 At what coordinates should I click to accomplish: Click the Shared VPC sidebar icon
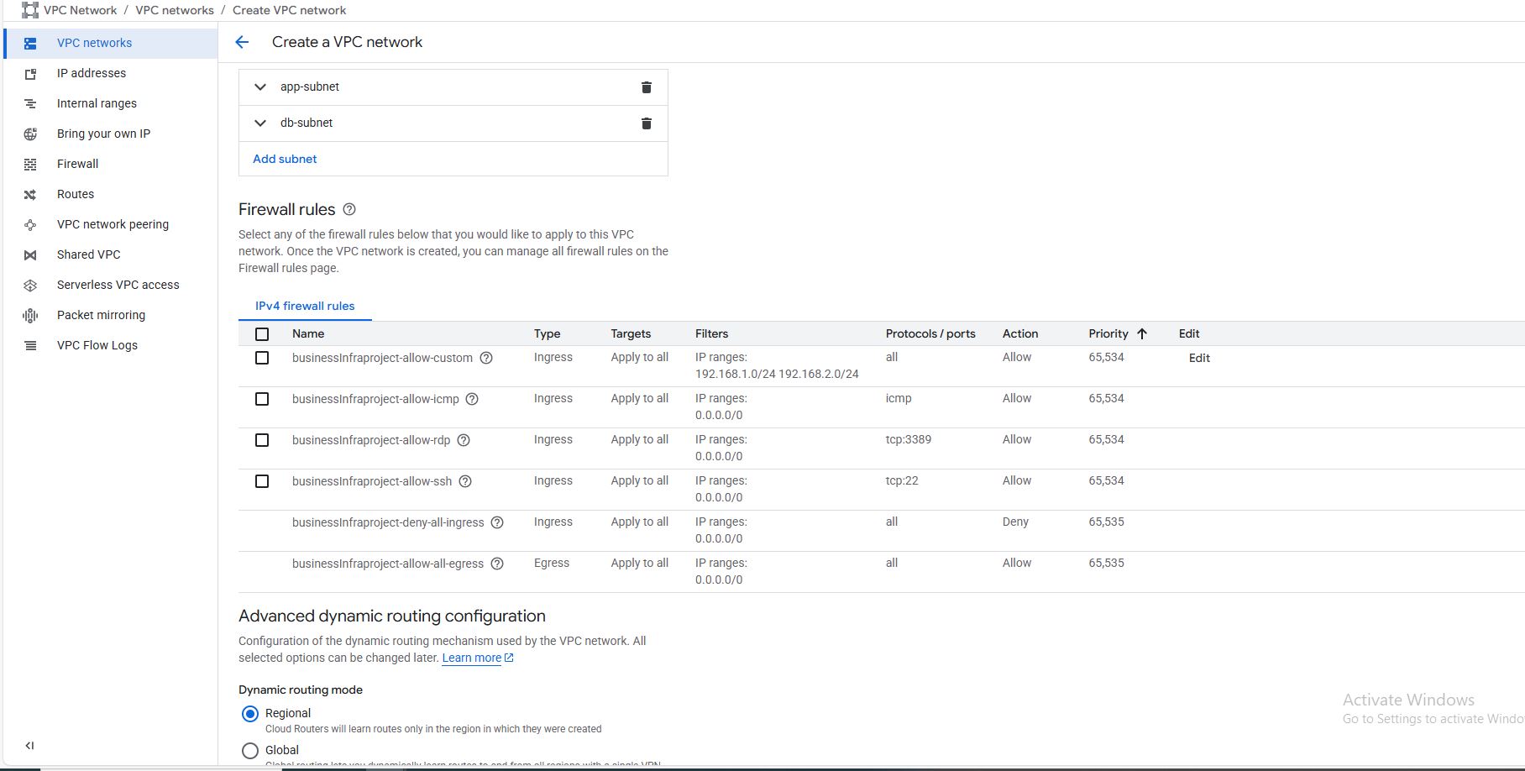tap(30, 255)
